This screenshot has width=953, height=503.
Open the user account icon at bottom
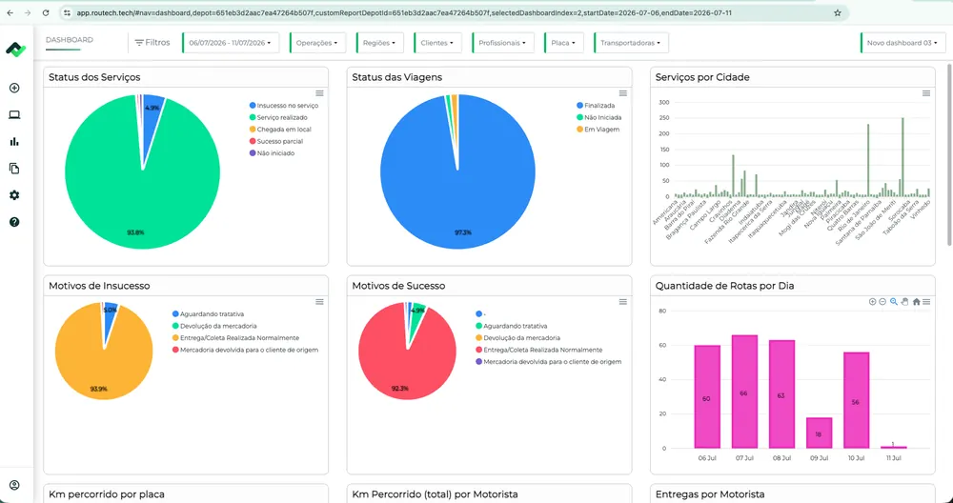[x=14, y=485]
